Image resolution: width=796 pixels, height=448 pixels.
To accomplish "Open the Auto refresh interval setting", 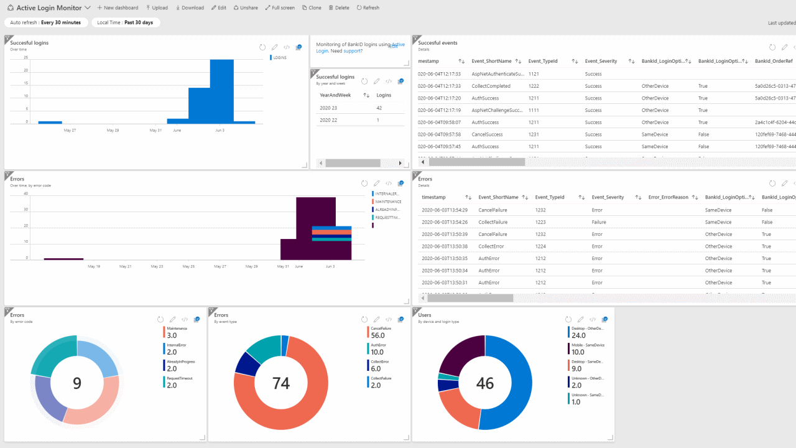I will tap(45, 22).
